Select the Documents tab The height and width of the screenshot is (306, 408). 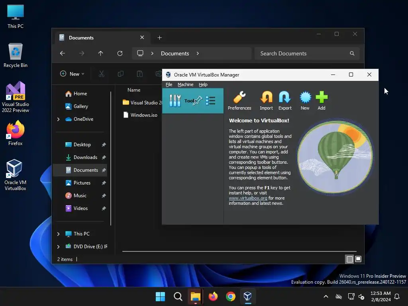point(102,38)
